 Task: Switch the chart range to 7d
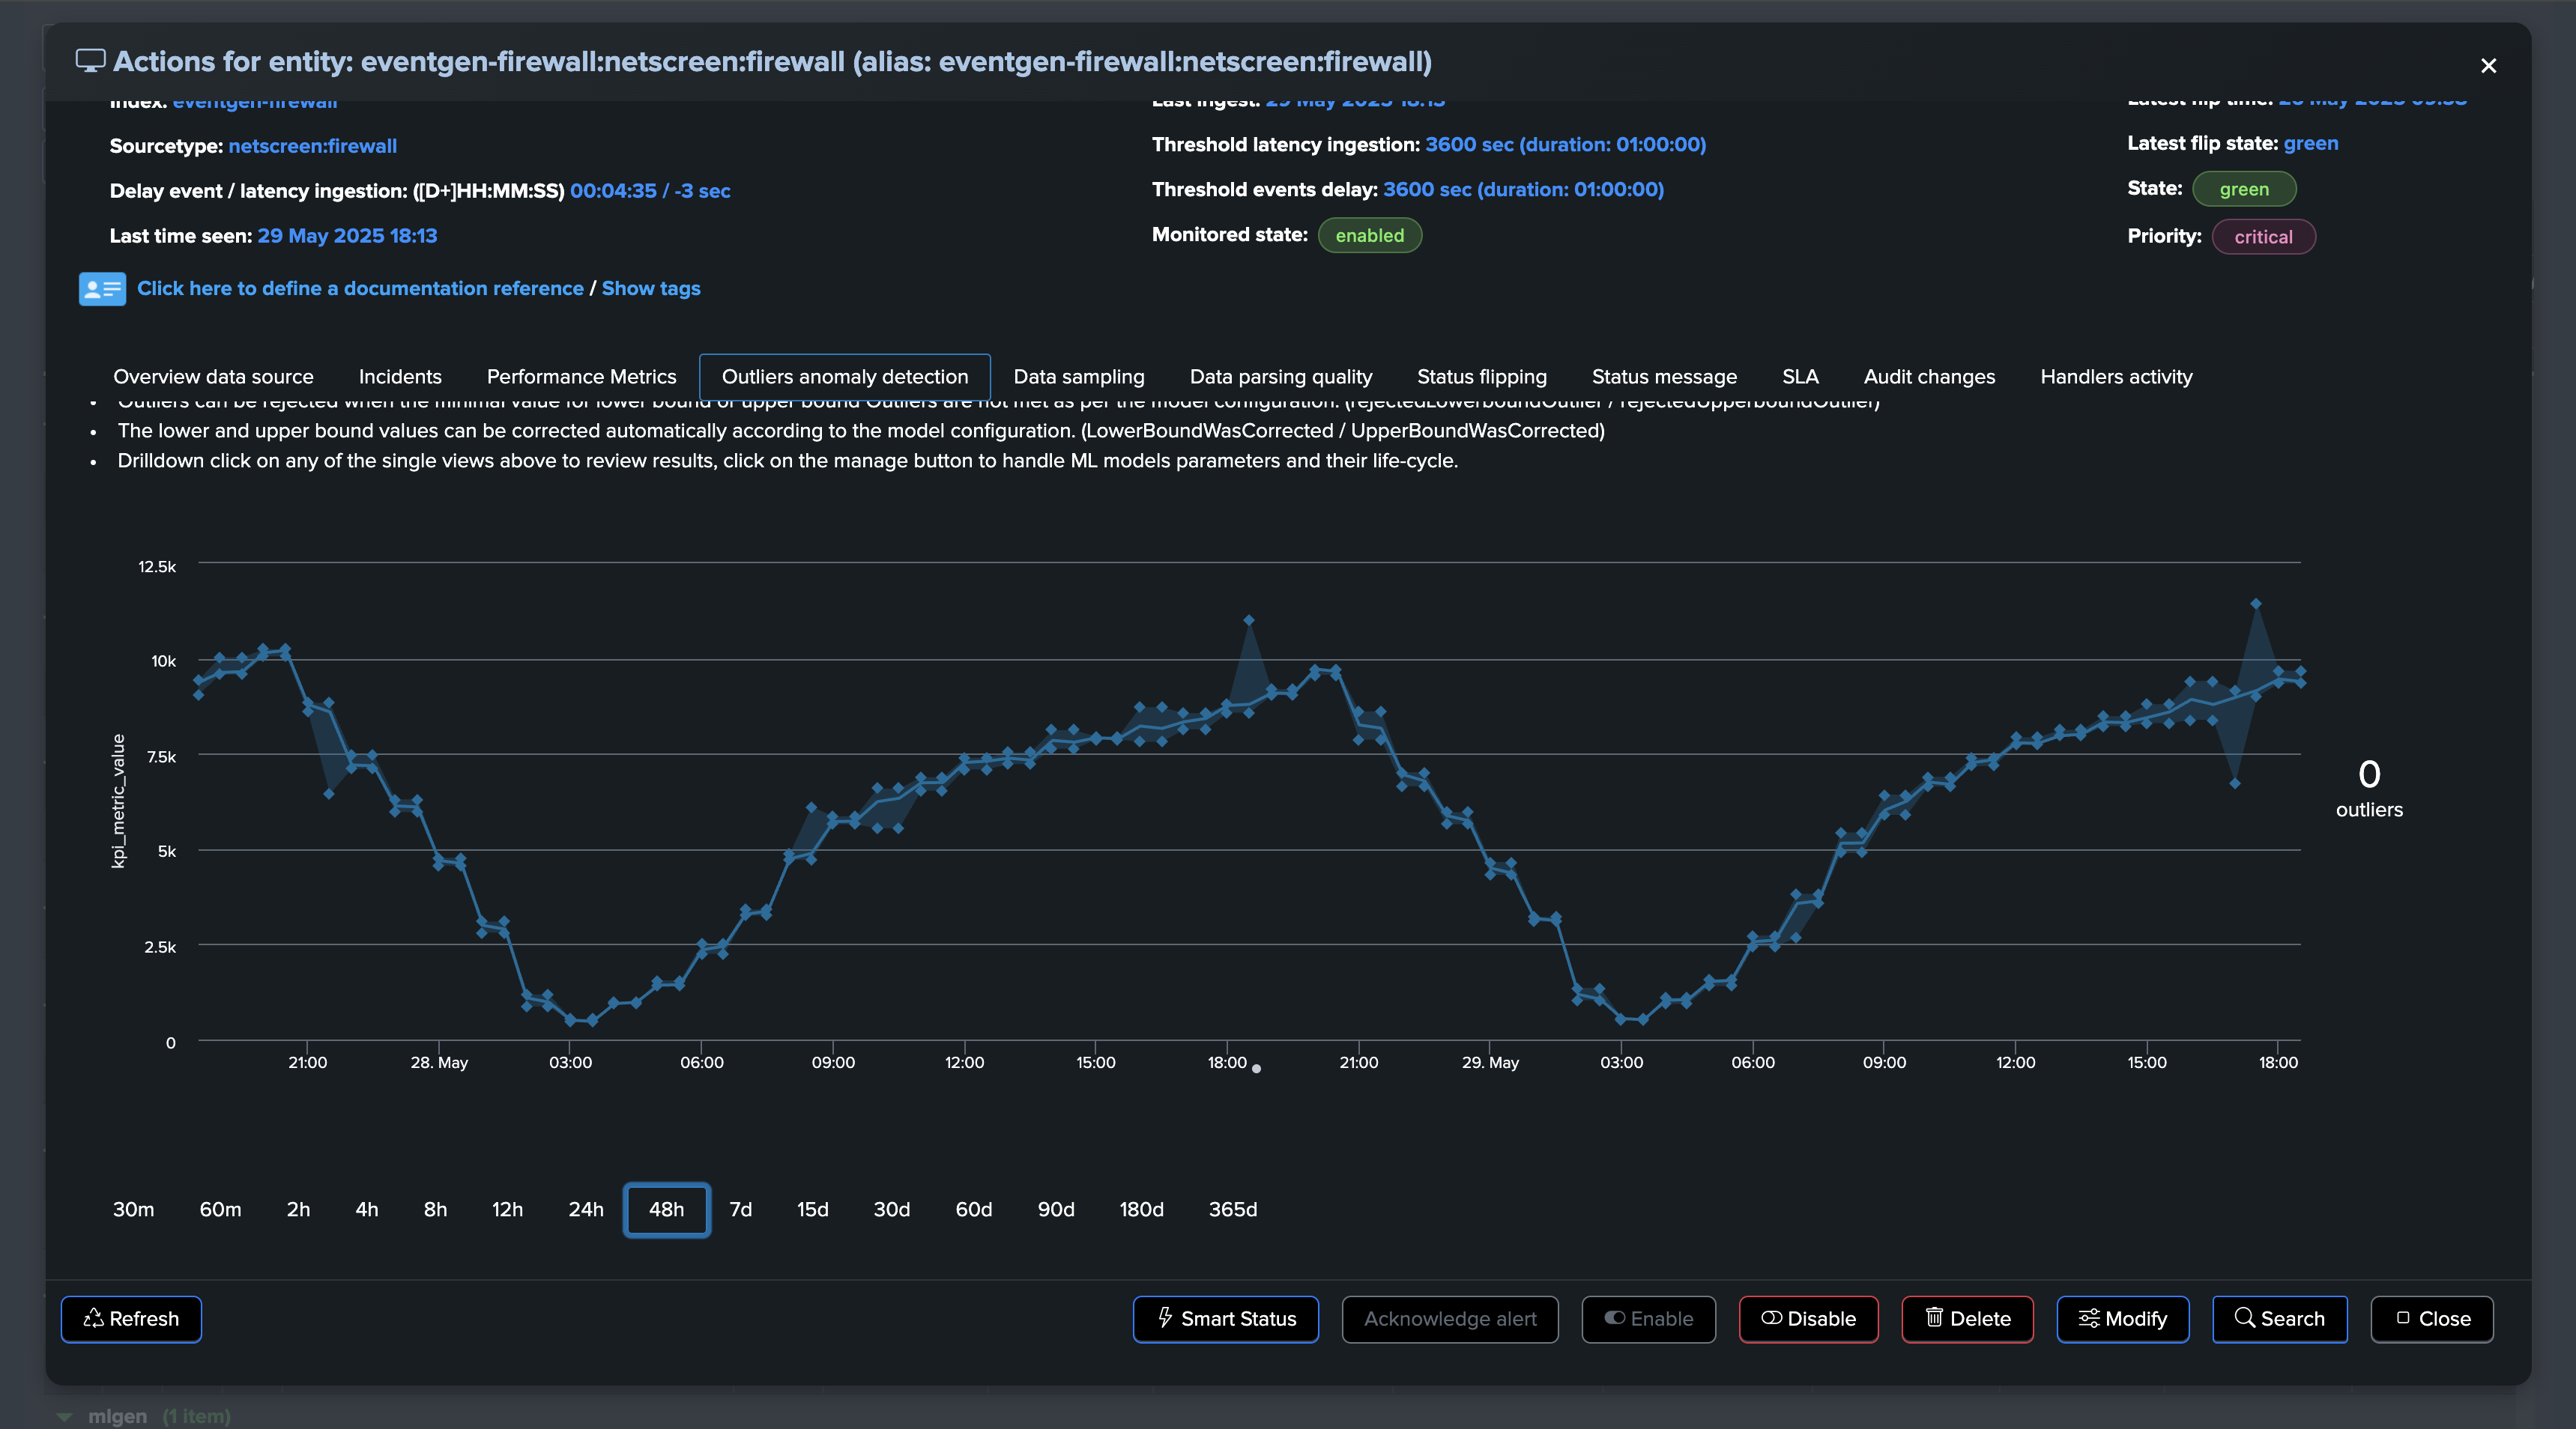740,1209
